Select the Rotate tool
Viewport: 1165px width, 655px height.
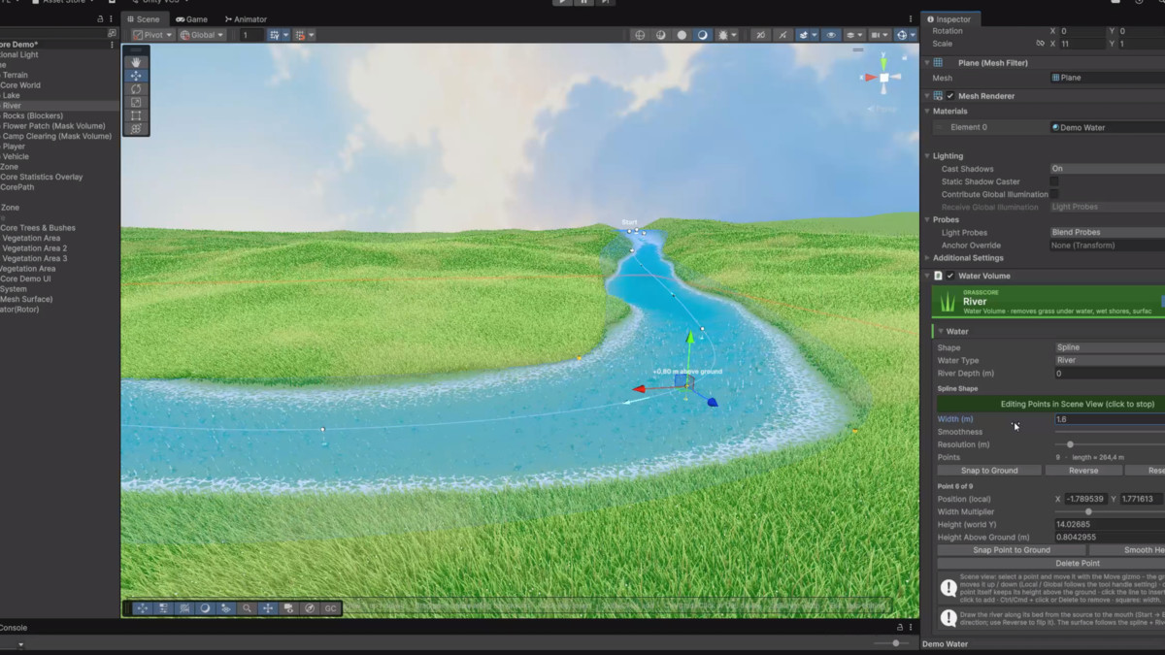136,89
